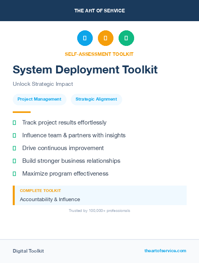Click the bullet icon beside Influence team & partners

[14, 136]
